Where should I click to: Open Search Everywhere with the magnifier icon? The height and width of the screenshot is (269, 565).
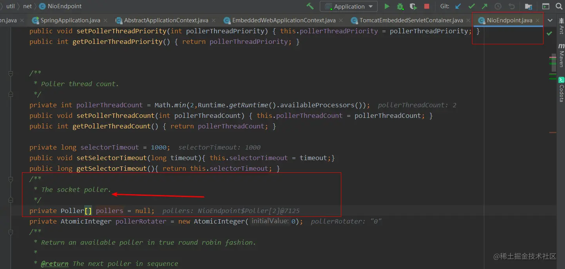559,6
